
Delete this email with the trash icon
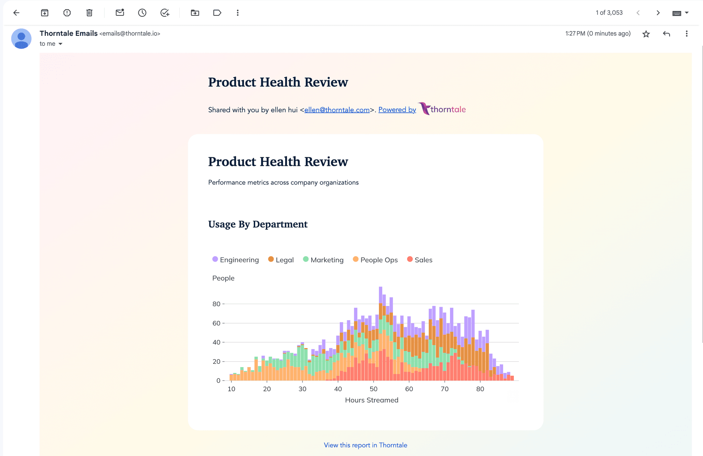click(x=89, y=13)
